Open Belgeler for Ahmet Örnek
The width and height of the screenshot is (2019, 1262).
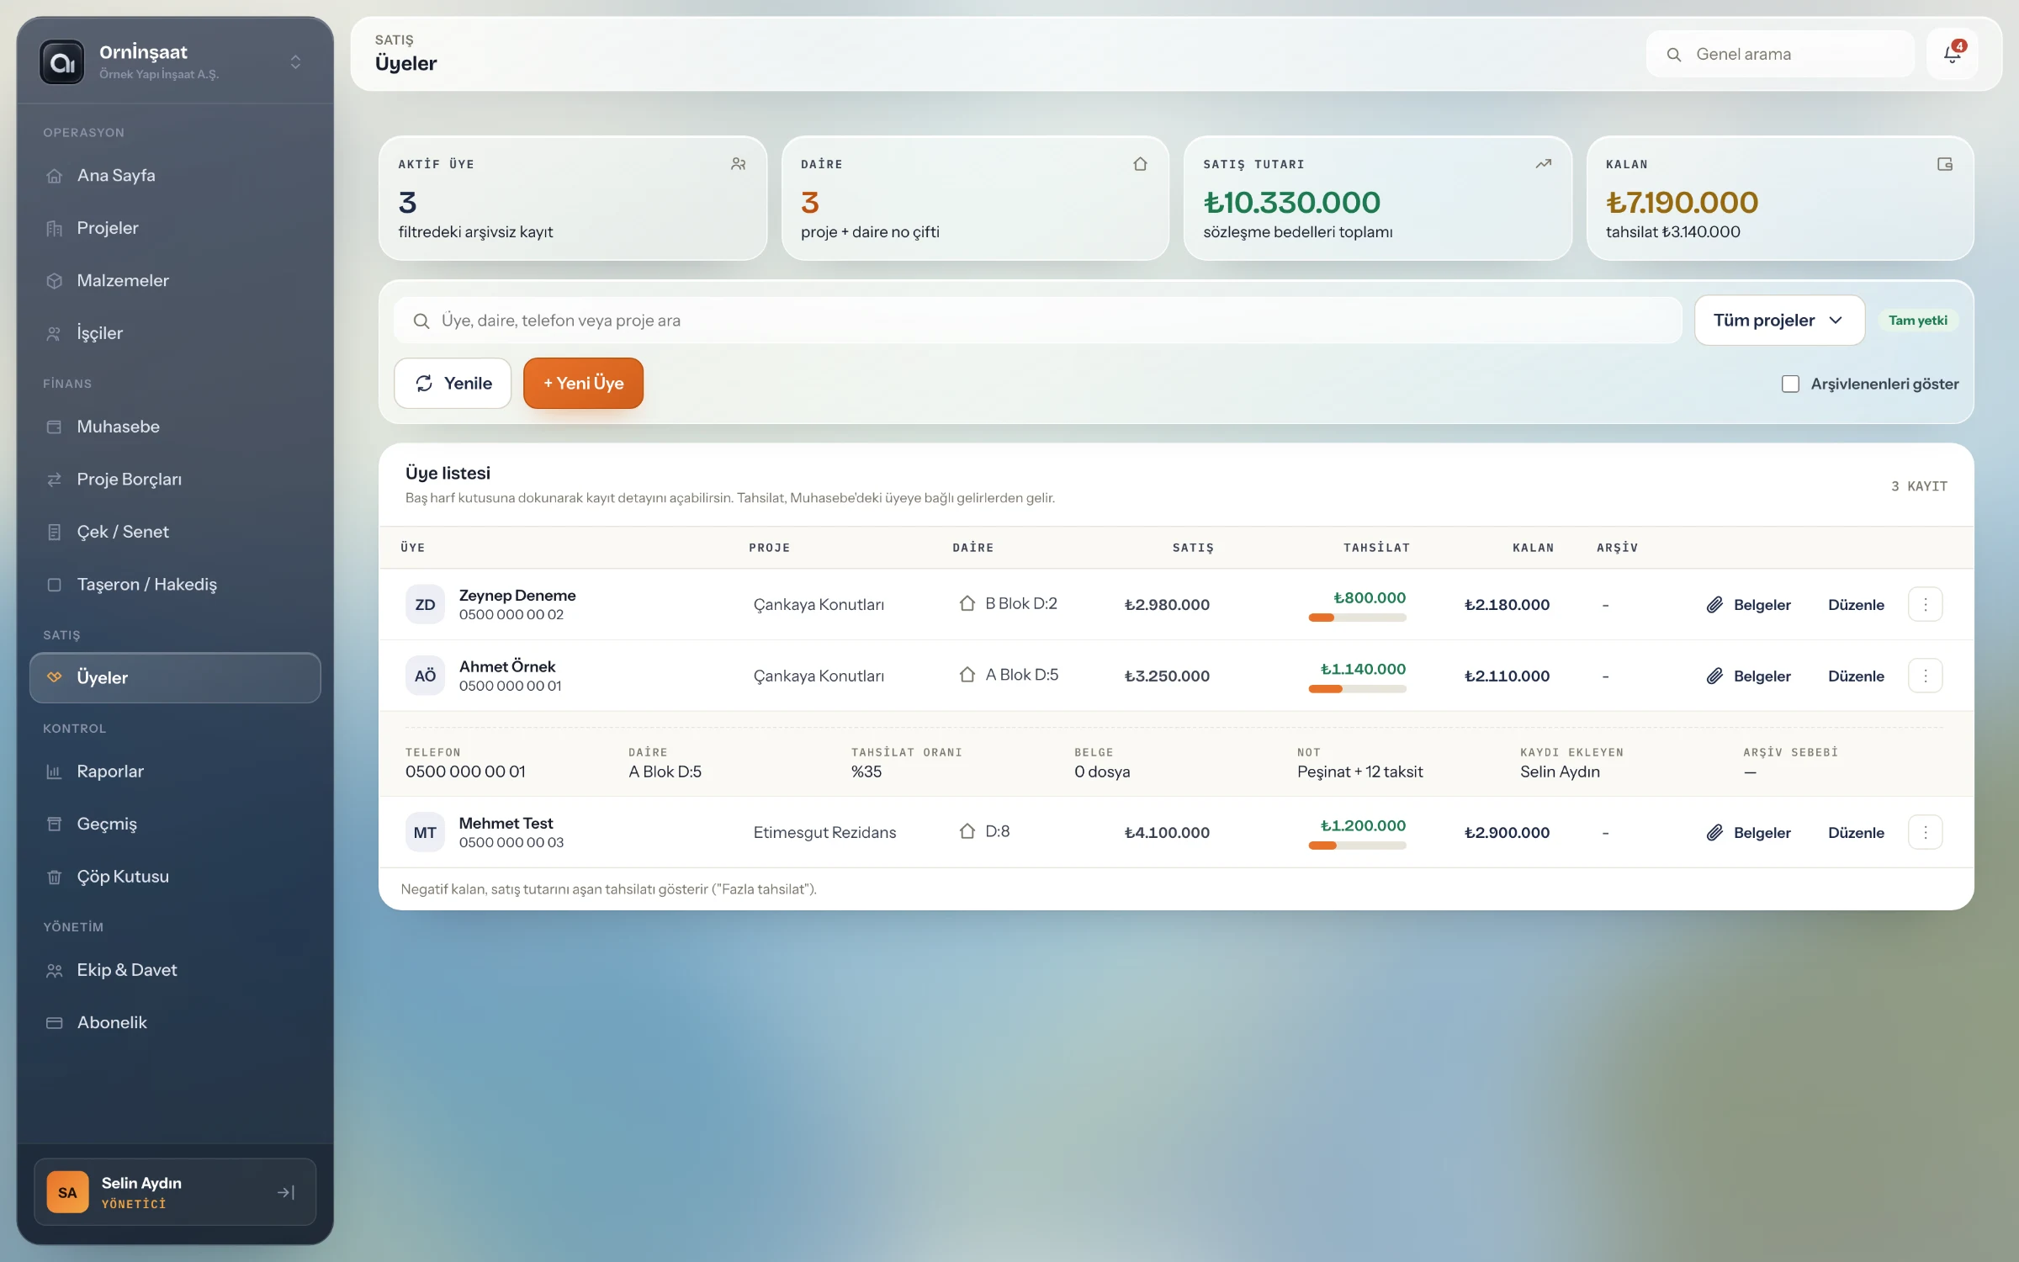[1748, 676]
